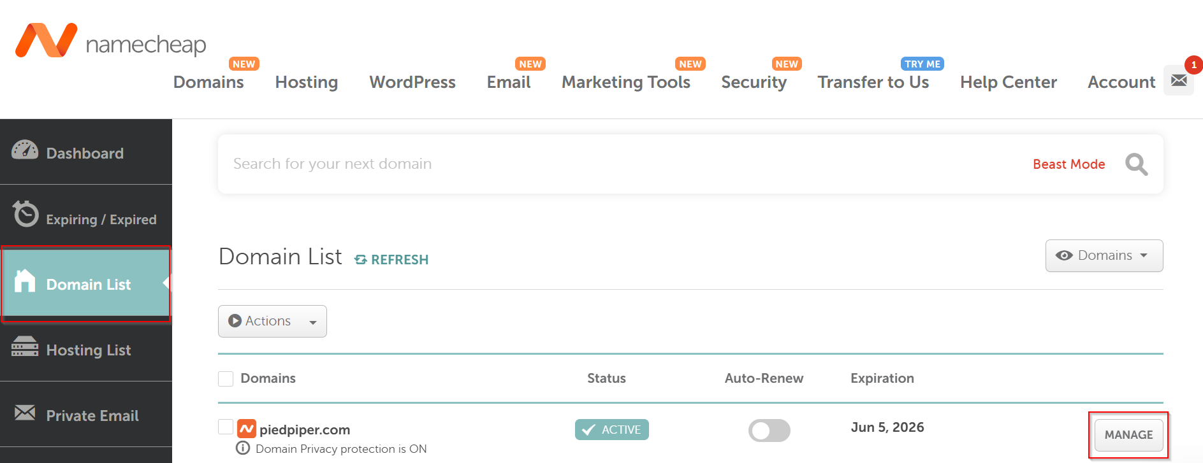Click the REFRESH link
The height and width of the screenshot is (463, 1203).
(x=391, y=260)
